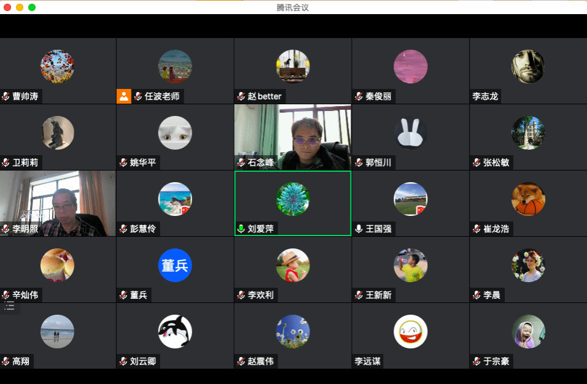587x384 pixels.
Task: Click muted mic icon beside 崔龙浩
Action: coord(476,229)
